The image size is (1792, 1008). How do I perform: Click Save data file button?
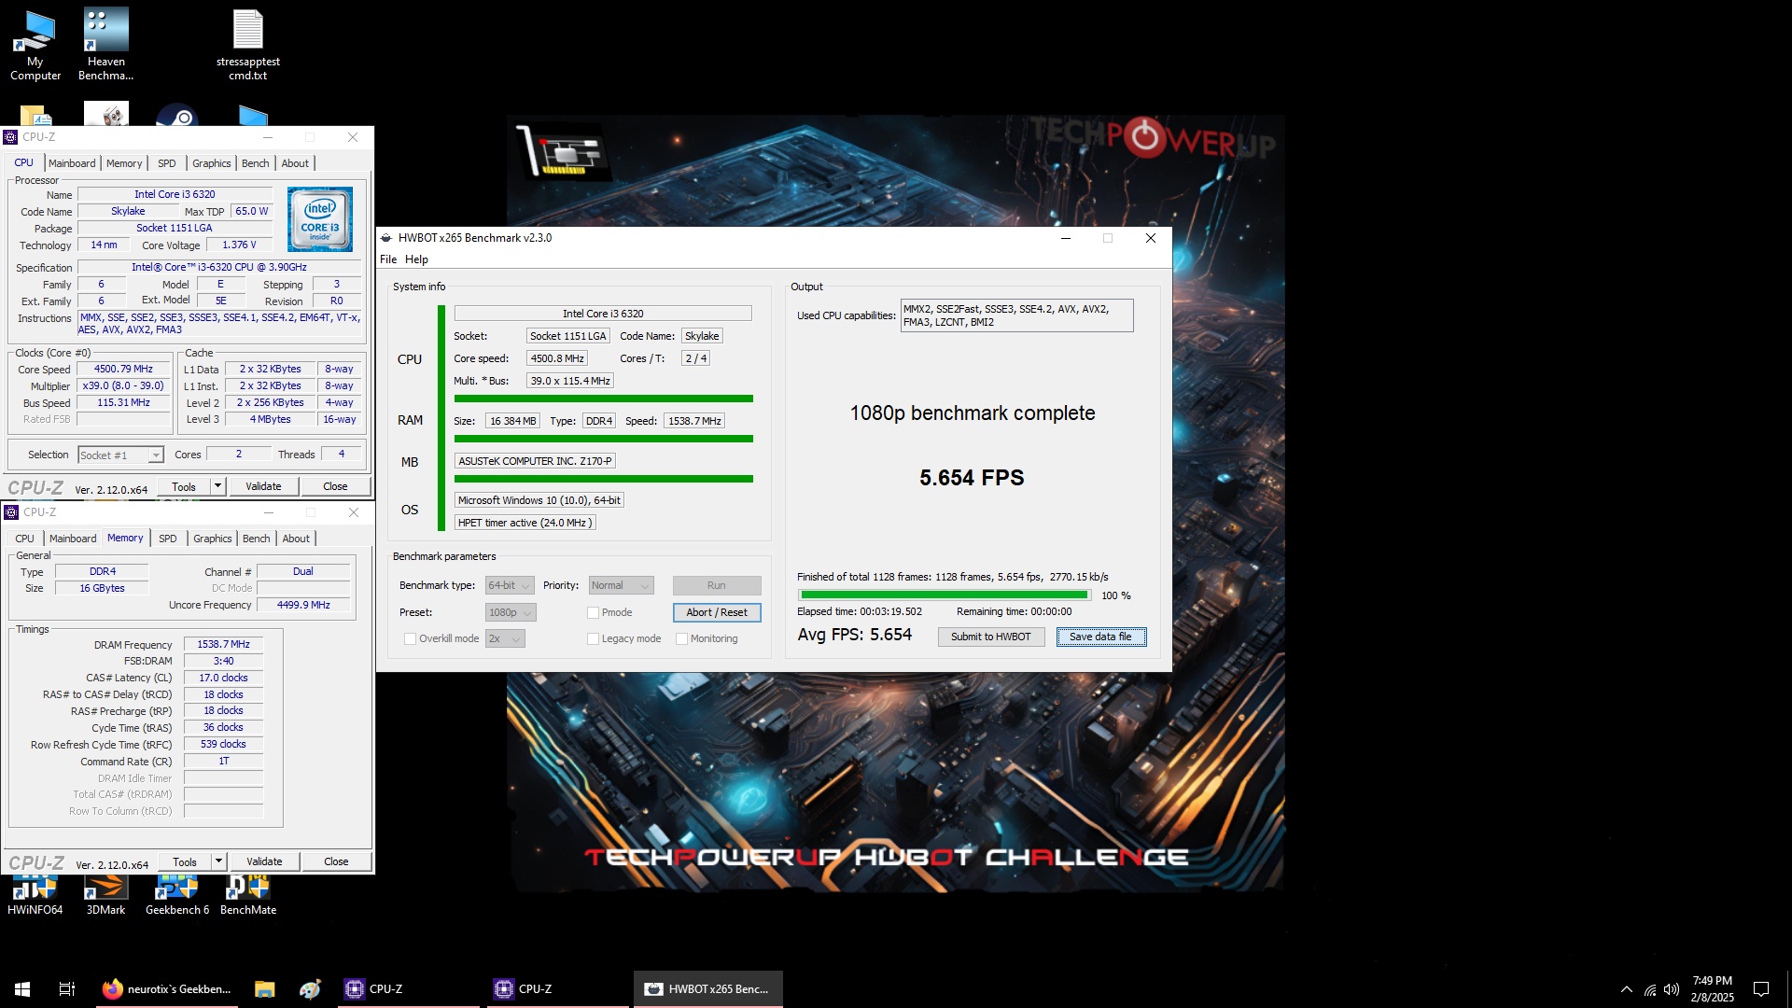pos(1100,637)
